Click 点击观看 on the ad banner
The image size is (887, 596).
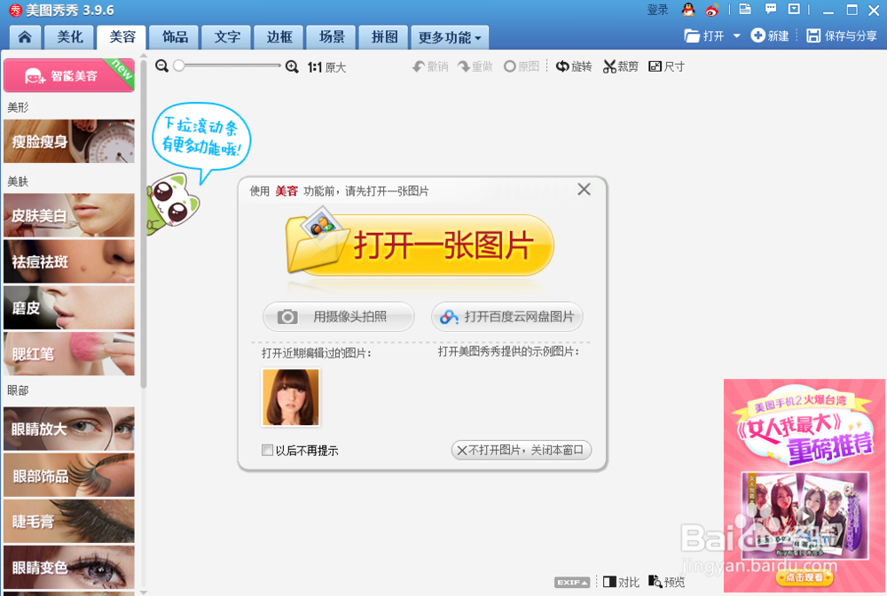(805, 577)
